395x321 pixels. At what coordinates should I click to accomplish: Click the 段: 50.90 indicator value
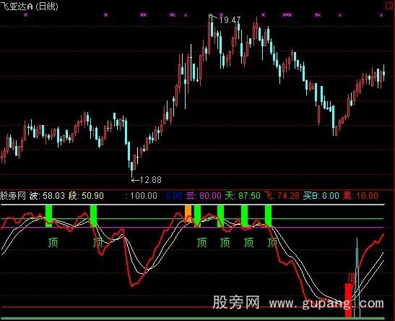click(x=86, y=195)
